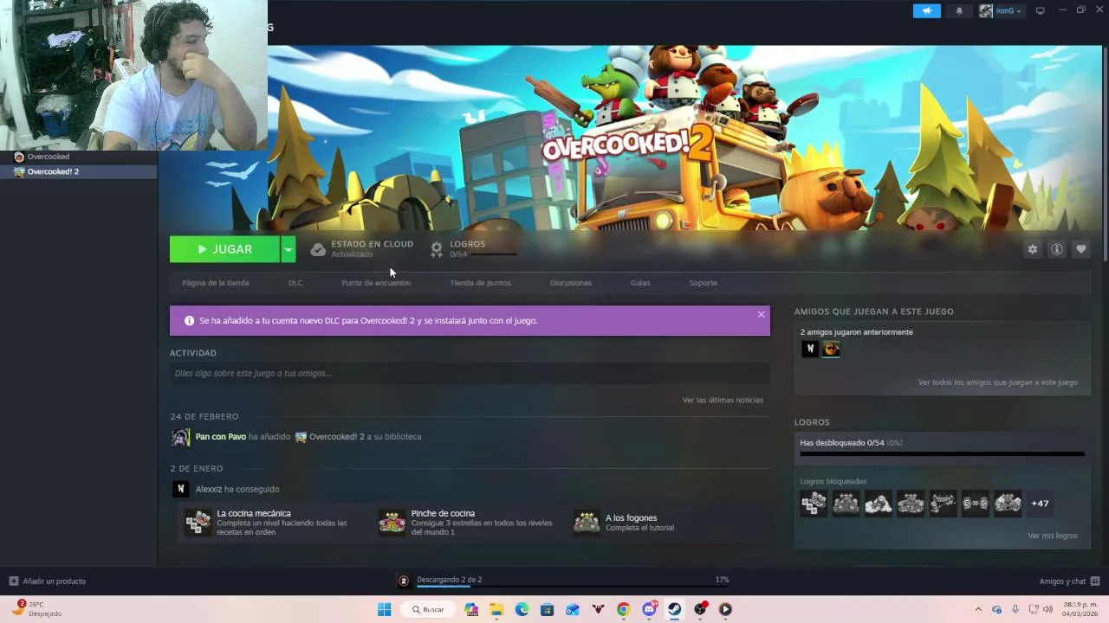The image size is (1109, 623).
Task: Open Soporte tab
Action: [x=704, y=283]
